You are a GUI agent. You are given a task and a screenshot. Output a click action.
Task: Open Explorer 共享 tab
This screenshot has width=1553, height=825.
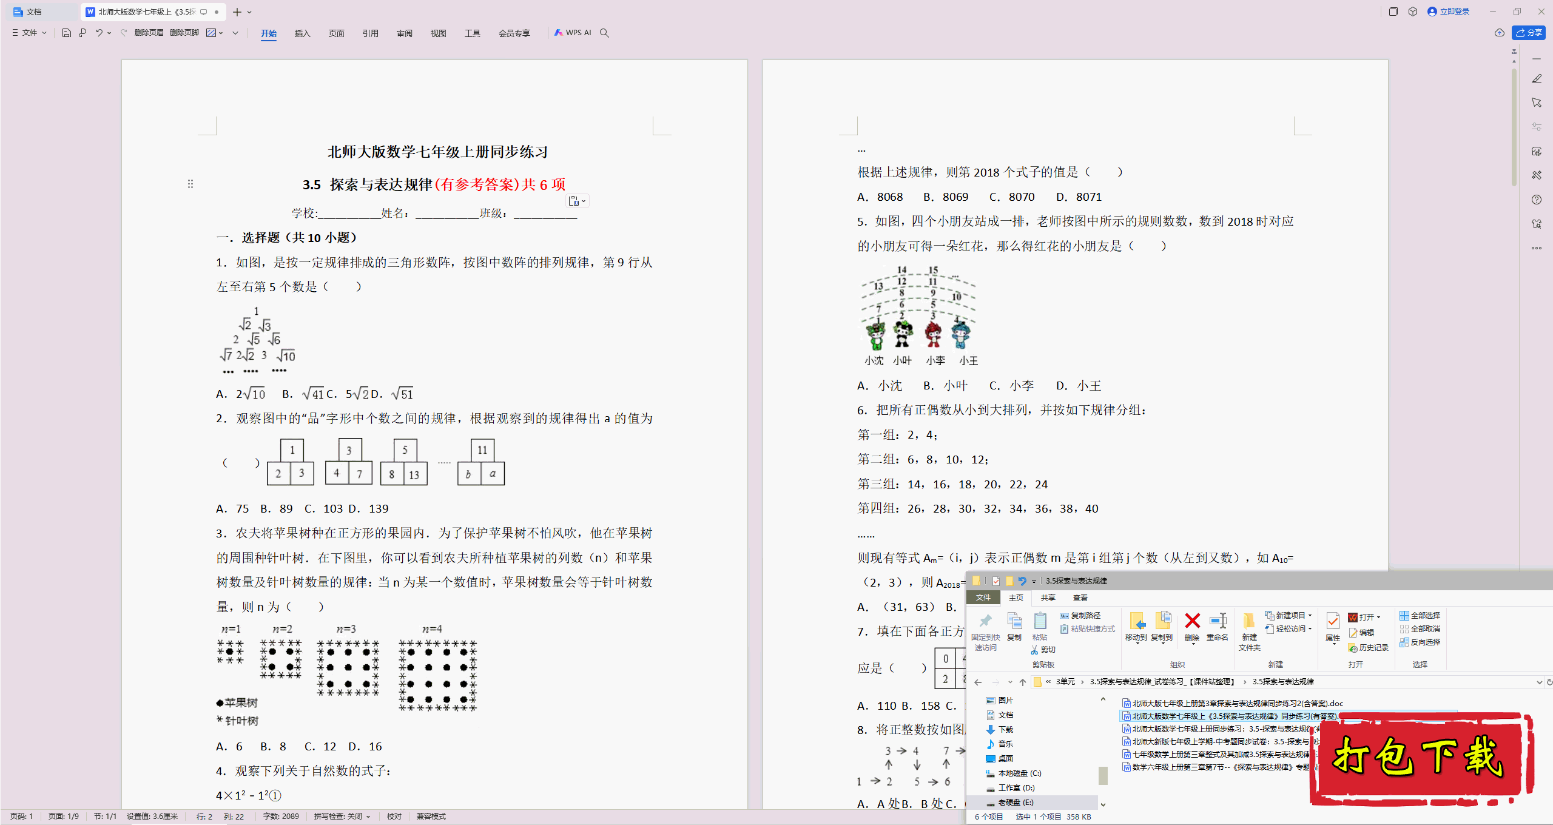pos(1048,598)
